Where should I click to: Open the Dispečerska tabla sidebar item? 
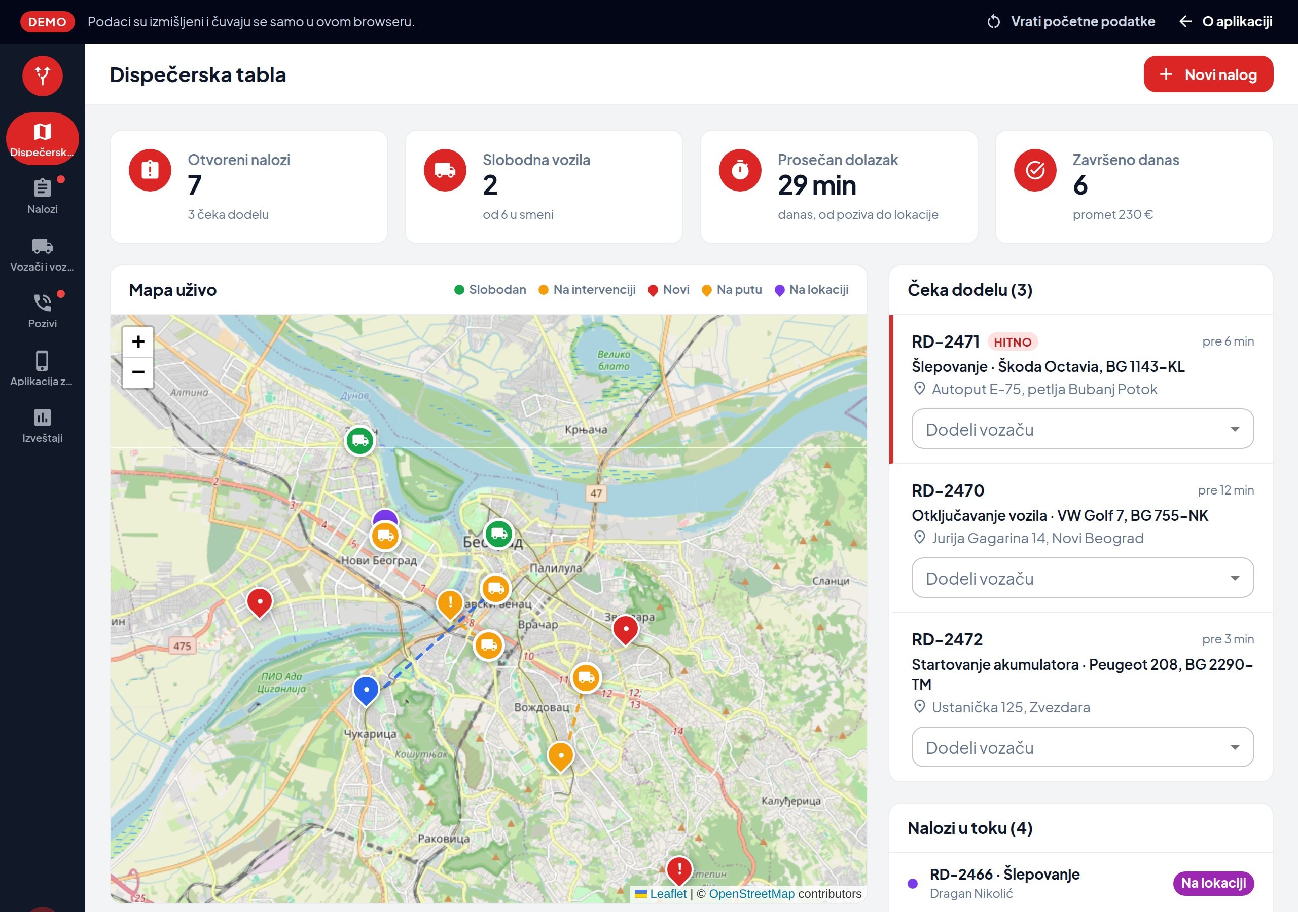43,139
